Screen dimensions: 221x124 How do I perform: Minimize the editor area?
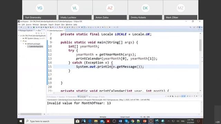[199, 30]
